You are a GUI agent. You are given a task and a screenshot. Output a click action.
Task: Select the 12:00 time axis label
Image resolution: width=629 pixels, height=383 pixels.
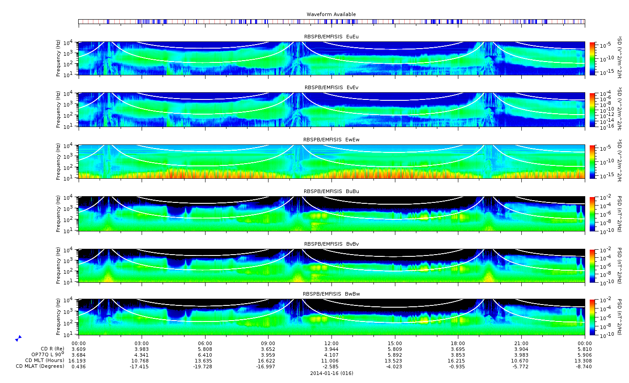click(331, 343)
